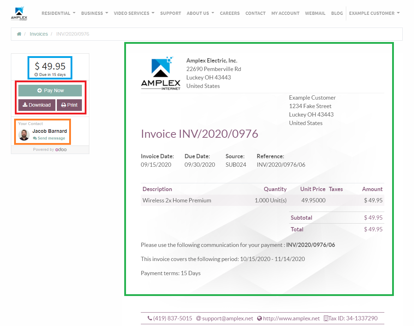The image size is (414, 326).
Task: Pay the invoice with Pay Now
Action: (50, 90)
